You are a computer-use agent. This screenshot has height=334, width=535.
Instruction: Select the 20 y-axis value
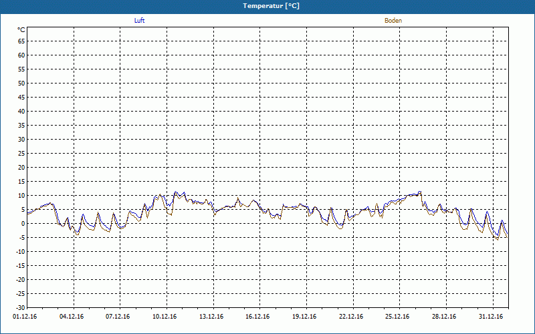[21, 168]
